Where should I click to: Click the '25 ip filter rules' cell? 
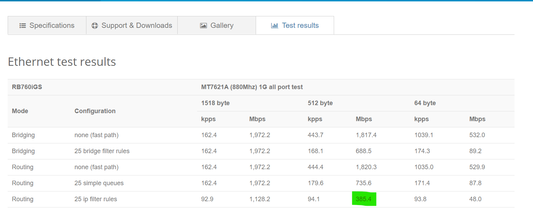[96, 199]
